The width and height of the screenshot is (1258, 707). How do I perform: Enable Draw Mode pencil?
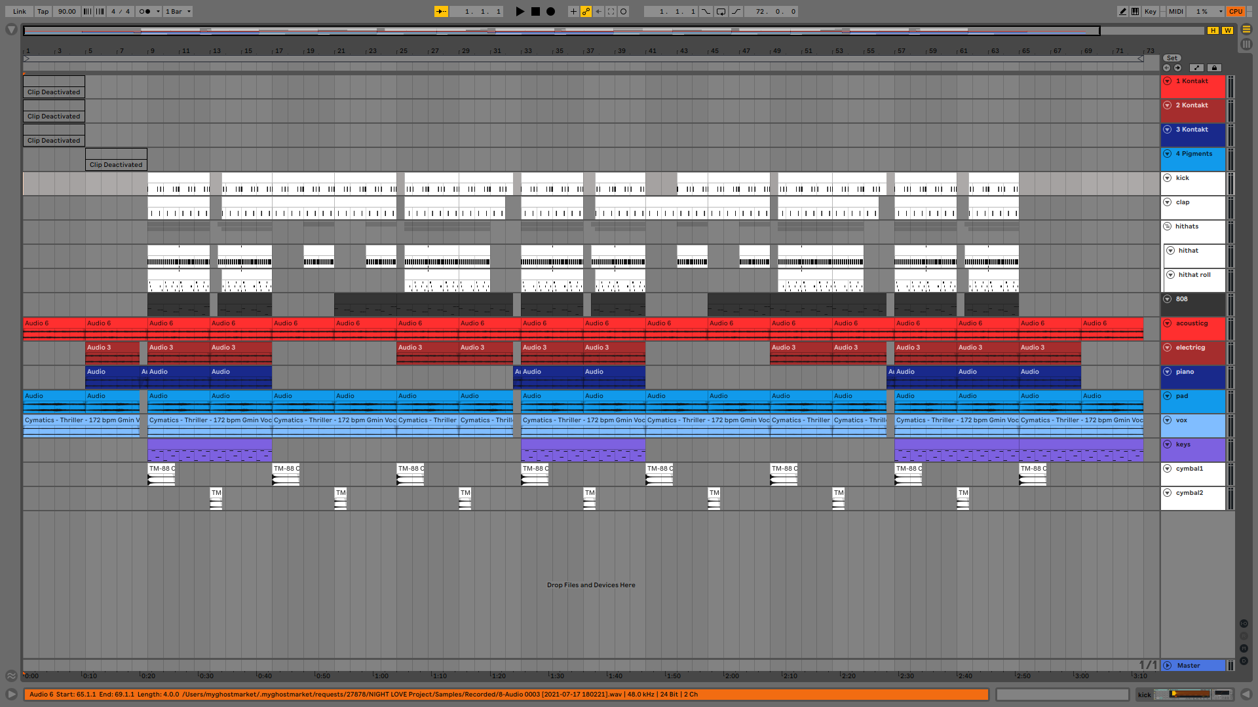(1123, 11)
